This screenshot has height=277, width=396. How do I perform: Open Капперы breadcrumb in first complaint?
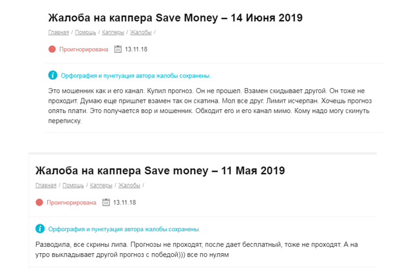(113, 32)
